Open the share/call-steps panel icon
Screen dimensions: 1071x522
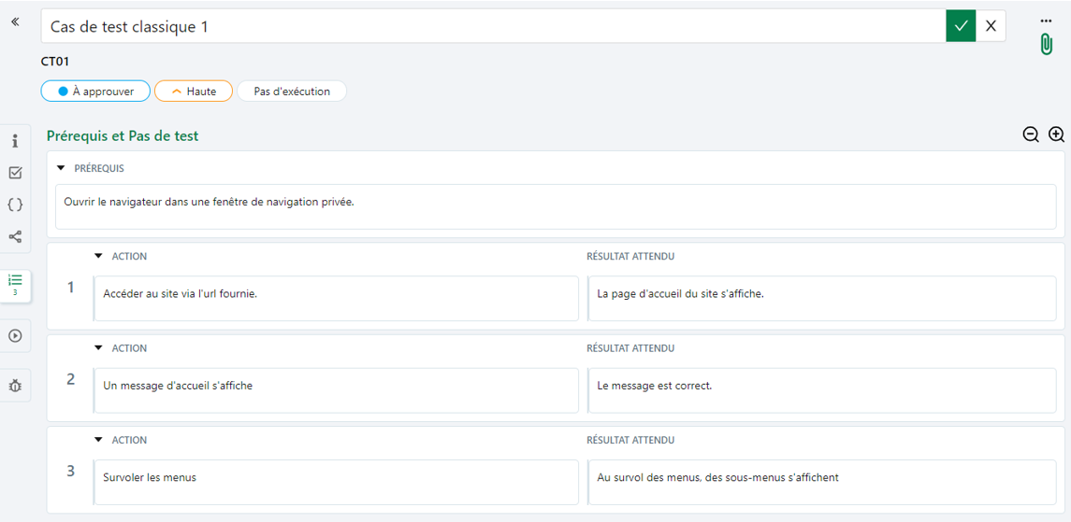(x=15, y=236)
